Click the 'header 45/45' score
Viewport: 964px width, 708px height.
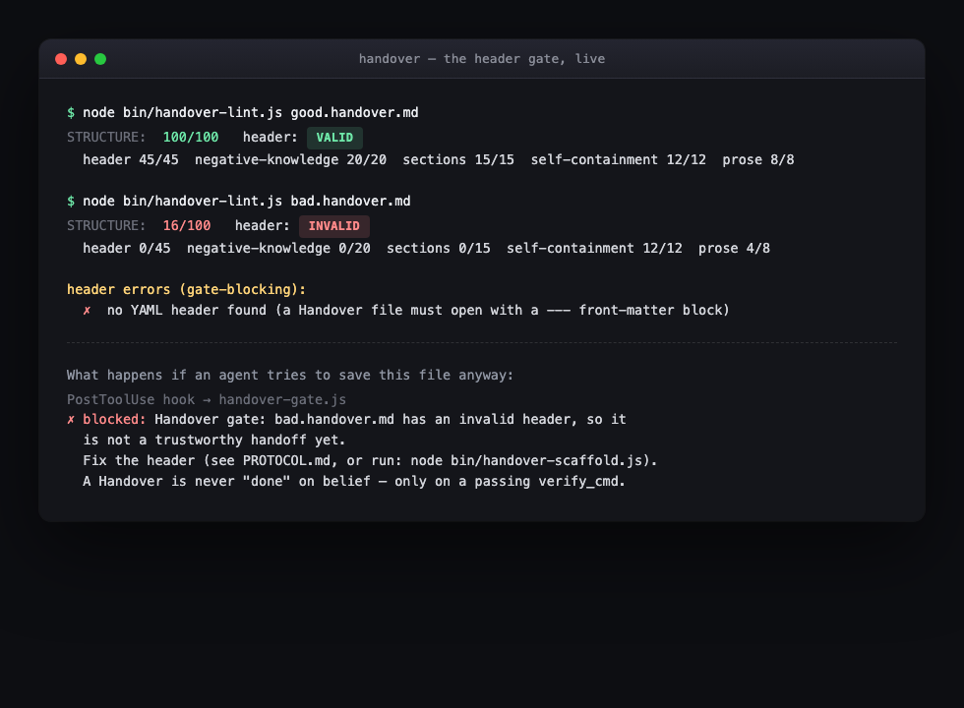point(130,159)
